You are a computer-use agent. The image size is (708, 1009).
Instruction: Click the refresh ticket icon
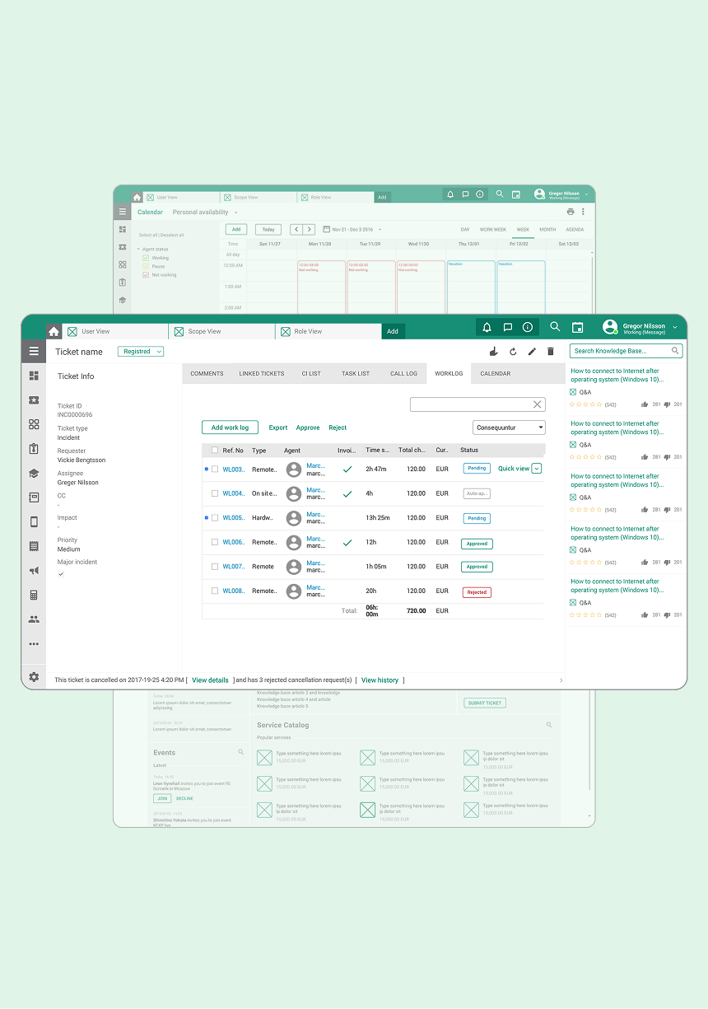coord(513,352)
